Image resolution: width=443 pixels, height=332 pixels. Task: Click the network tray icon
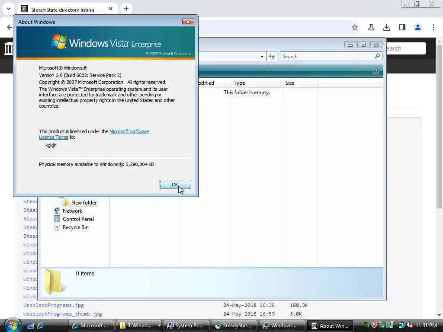[x=401, y=325]
